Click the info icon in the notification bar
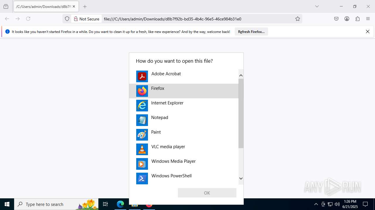This screenshot has height=210, width=375. click(7, 32)
